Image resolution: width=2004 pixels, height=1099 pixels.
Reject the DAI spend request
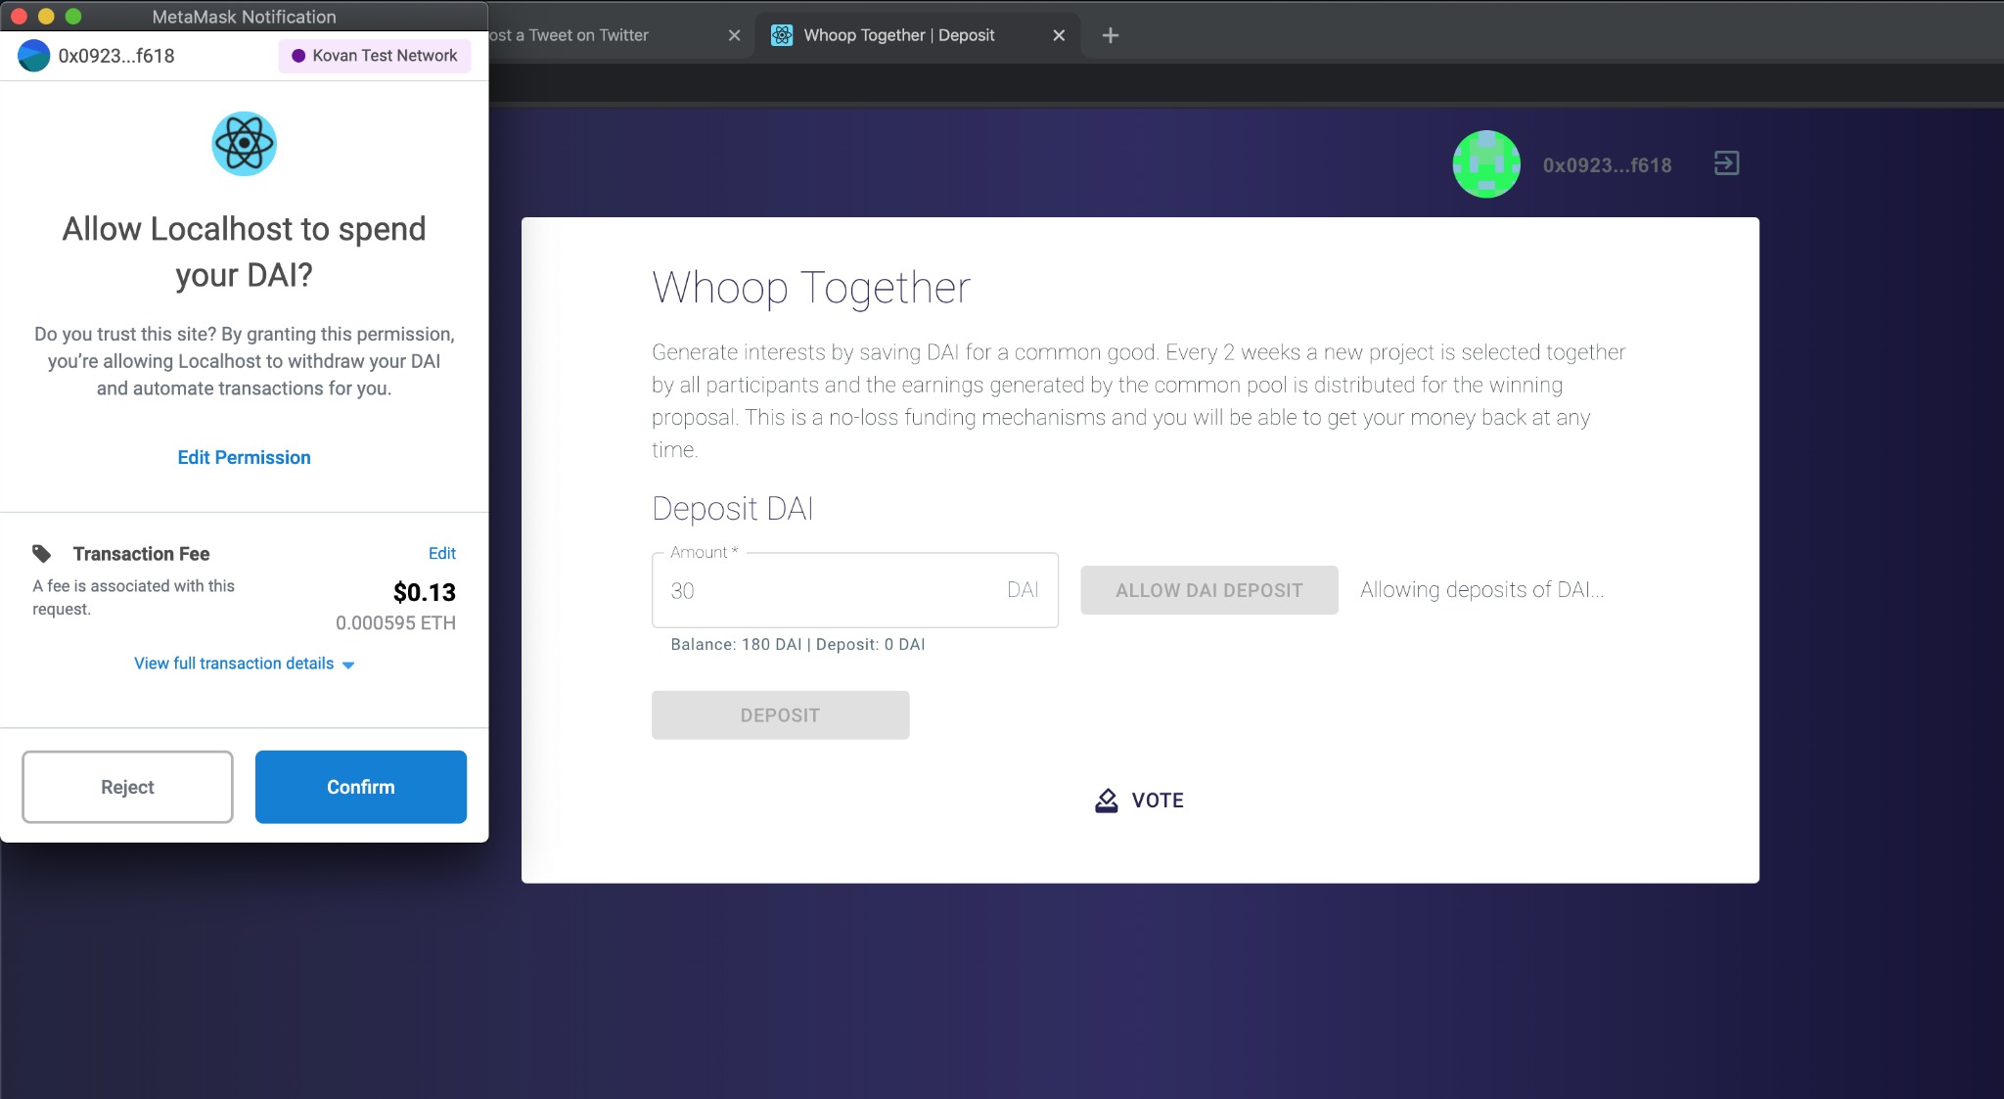click(x=127, y=787)
